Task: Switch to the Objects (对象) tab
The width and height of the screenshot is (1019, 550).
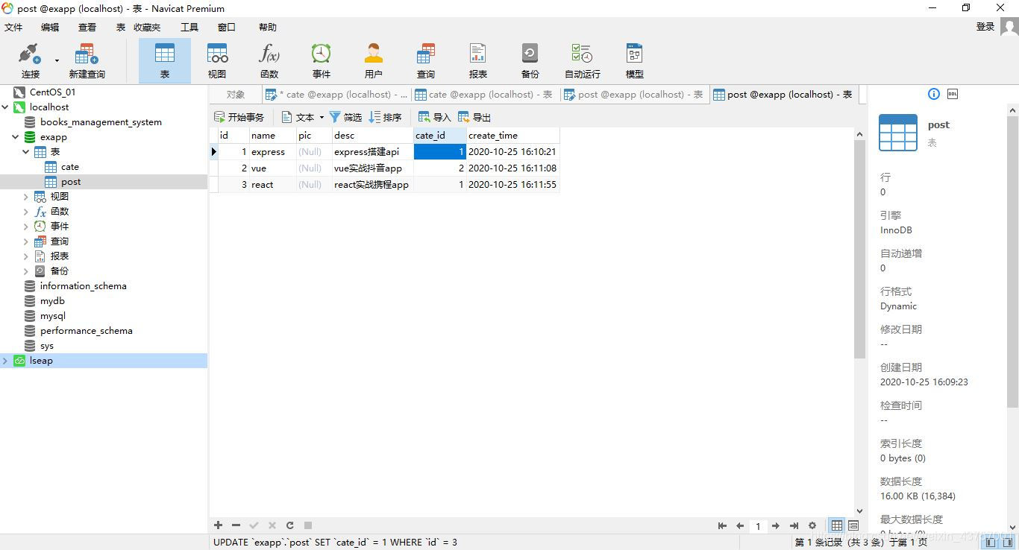Action: point(236,95)
